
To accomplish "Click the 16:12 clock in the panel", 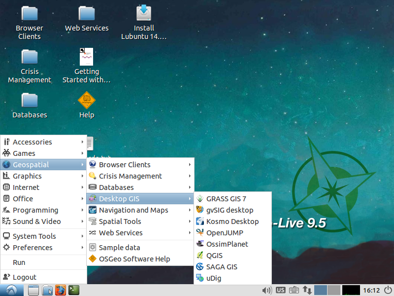I will click(x=371, y=291).
